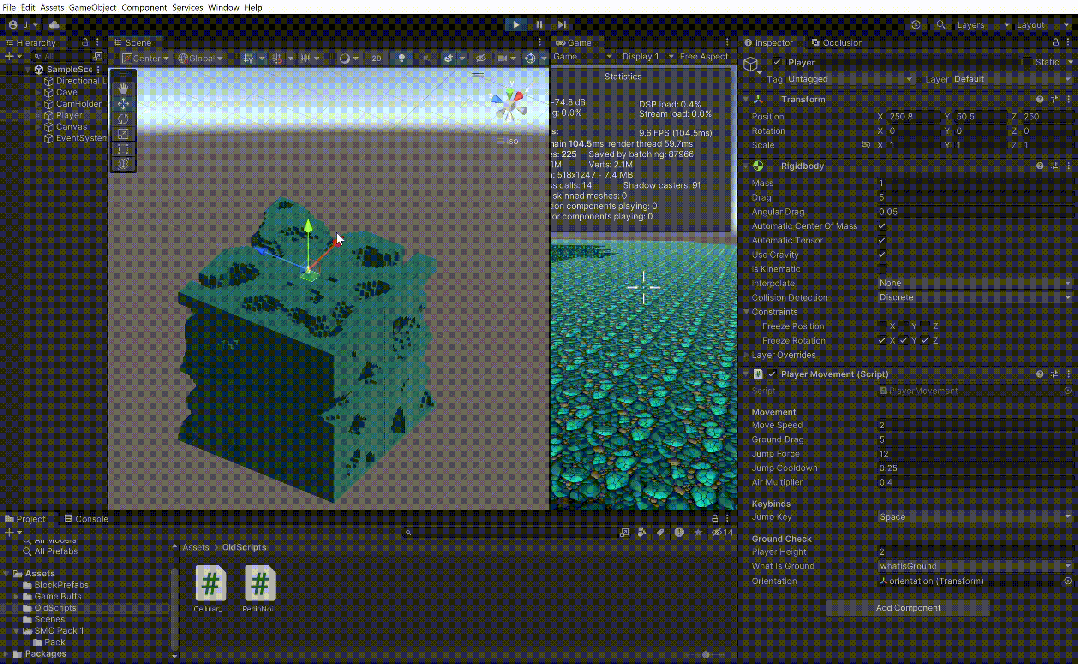Open the Collision Detection dropdown
This screenshot has width=1078, height=664.
coord(975,297)
